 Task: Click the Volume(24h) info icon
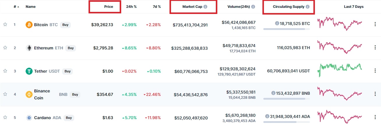point(253,7)
